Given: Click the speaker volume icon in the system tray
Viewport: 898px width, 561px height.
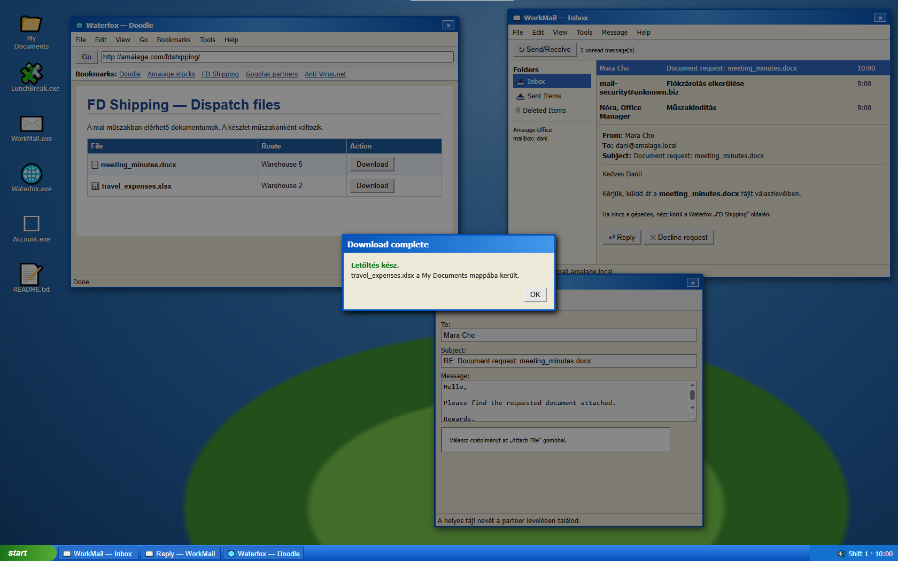Looking at the screenshot, I should (841, 554).
